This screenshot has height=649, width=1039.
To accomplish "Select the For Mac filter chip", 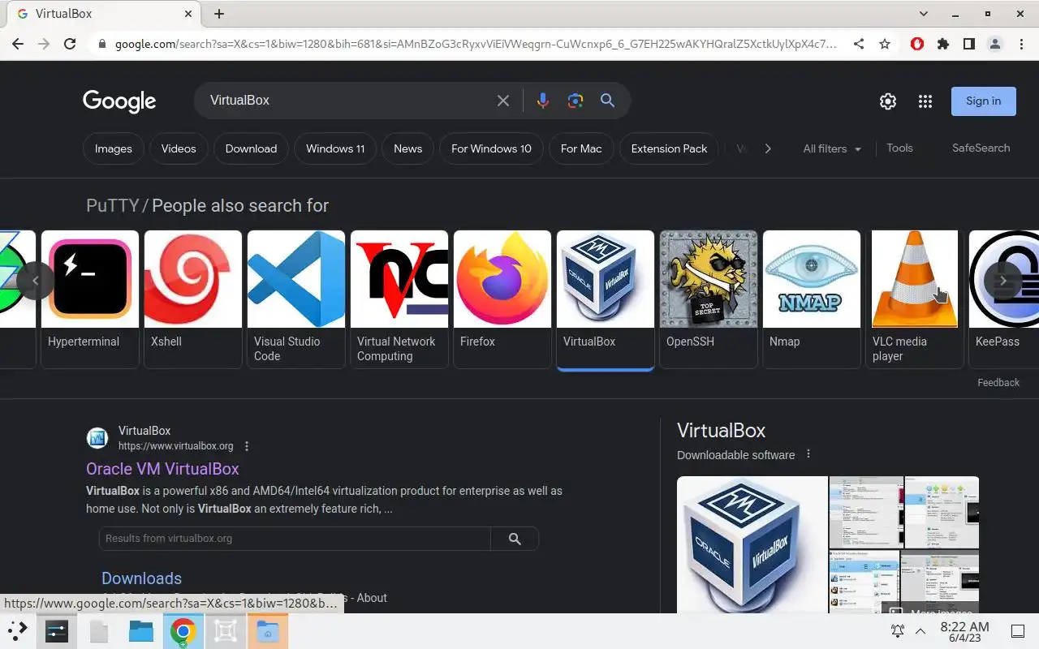I will coord(581,148).
